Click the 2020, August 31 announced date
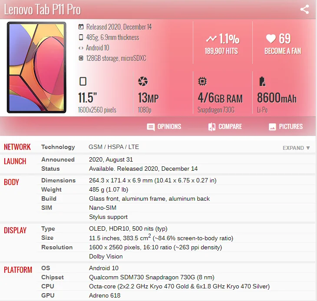Viewport: 317px width, 301px height. point(111,159)
